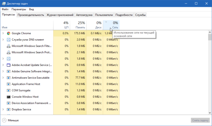Click the vertical scrollbar down arrow
Screen dimensions: 212x126
click(210, 113)
